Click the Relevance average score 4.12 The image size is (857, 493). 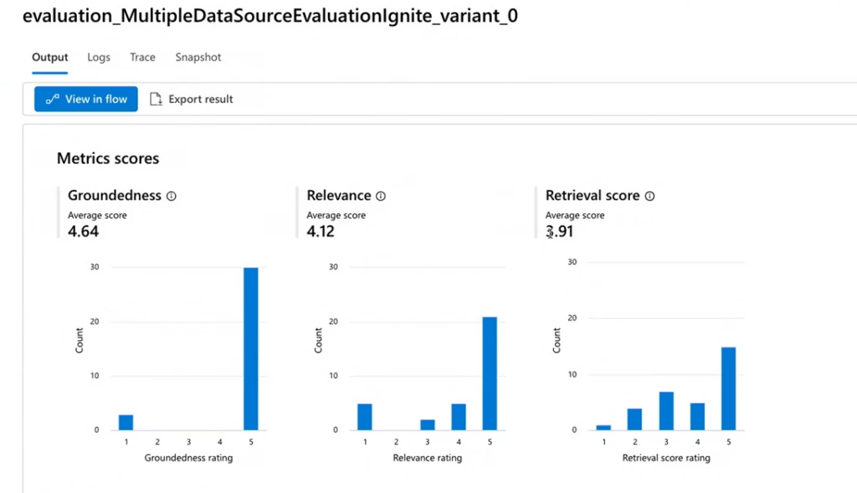click(321, 231)
